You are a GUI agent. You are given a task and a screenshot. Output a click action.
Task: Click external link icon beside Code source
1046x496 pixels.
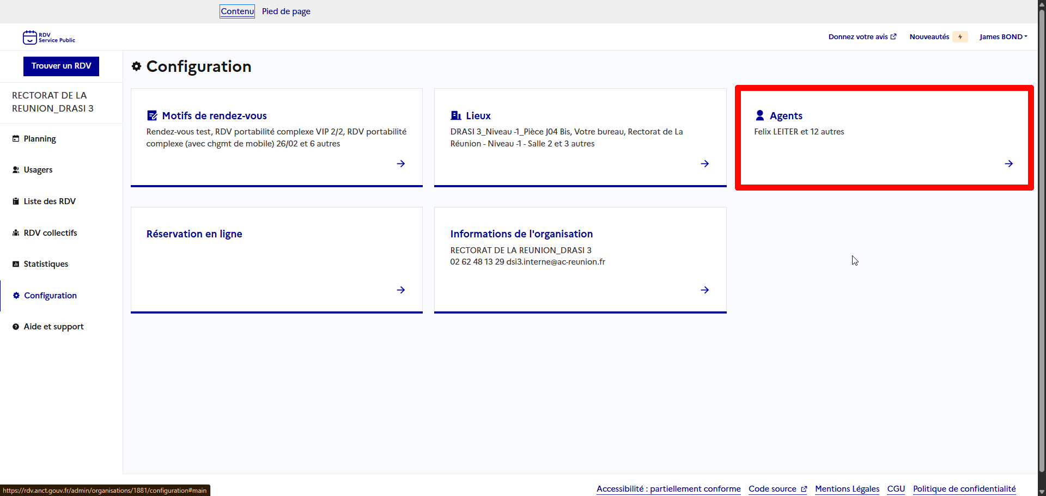coord(804,489)
